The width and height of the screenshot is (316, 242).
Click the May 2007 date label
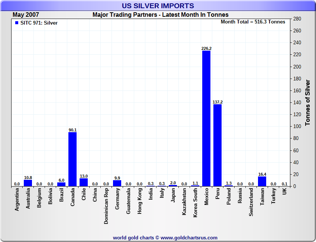tap(26, 15)
